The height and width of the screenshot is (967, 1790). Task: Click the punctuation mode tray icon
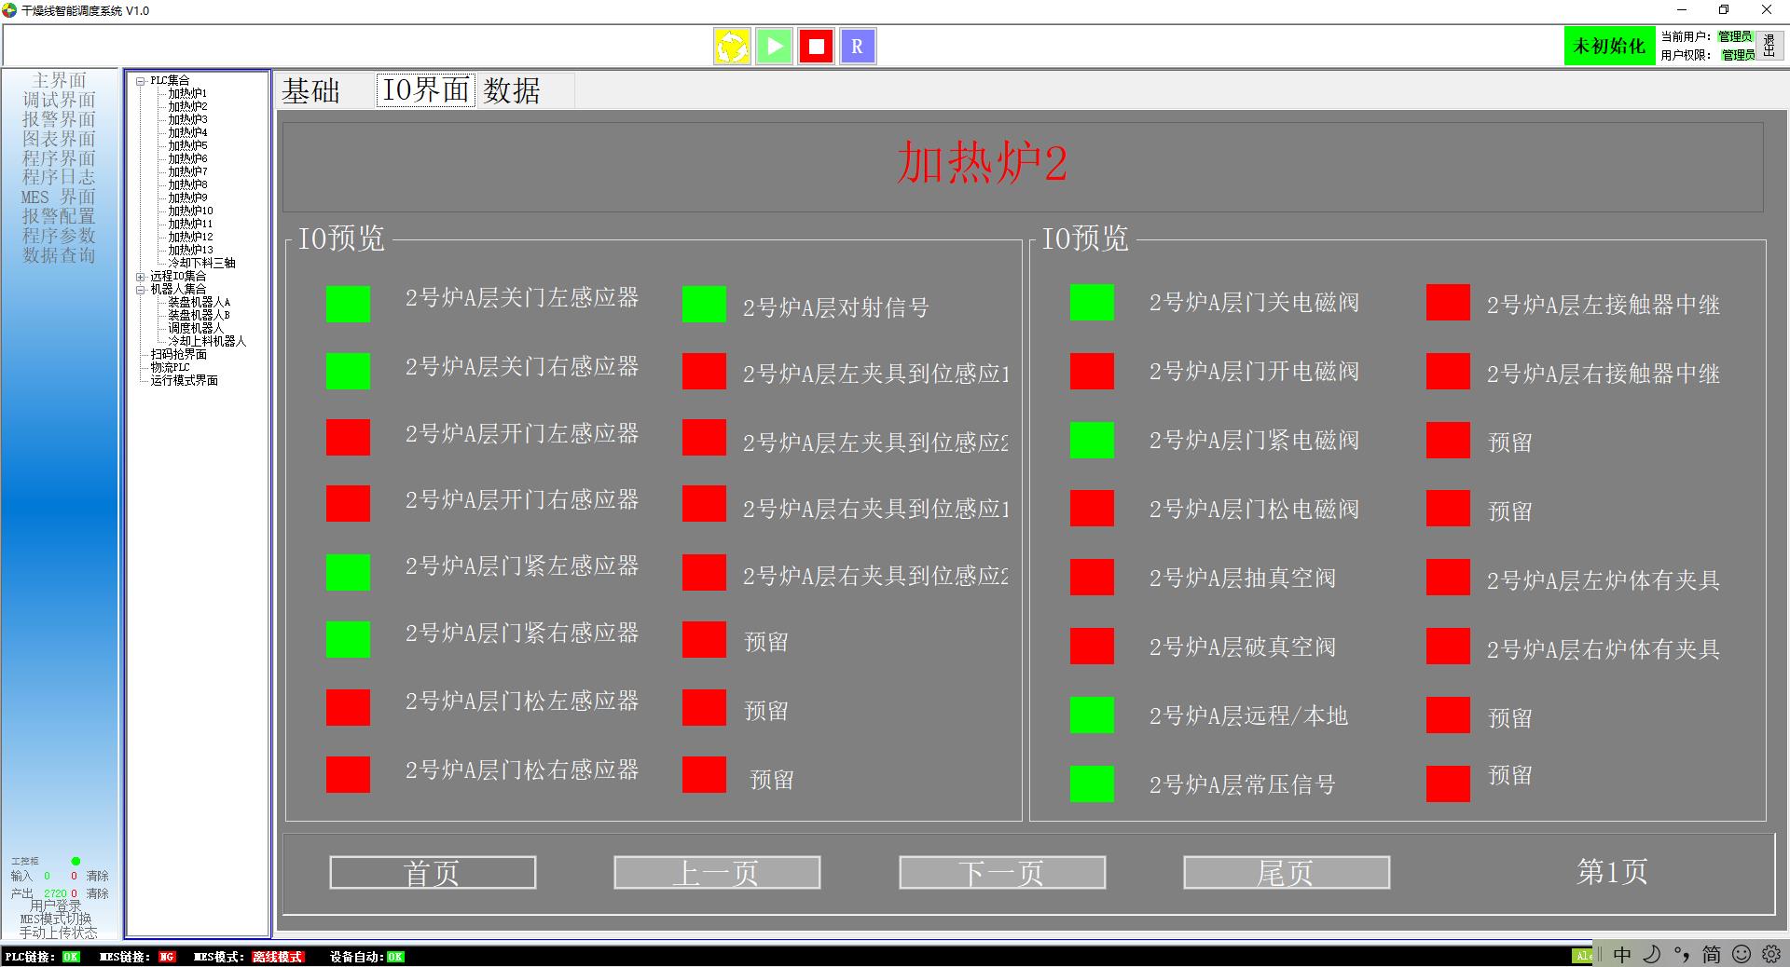click(x=1682, y=955)
